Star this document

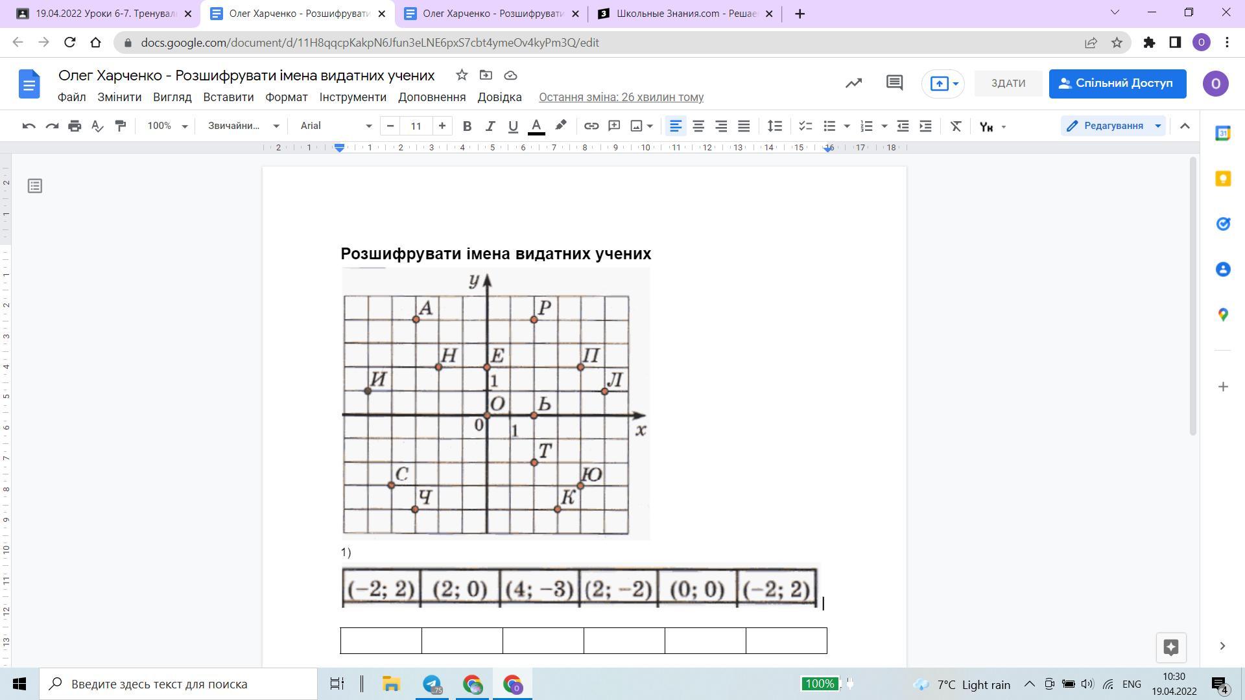[462, 75]
